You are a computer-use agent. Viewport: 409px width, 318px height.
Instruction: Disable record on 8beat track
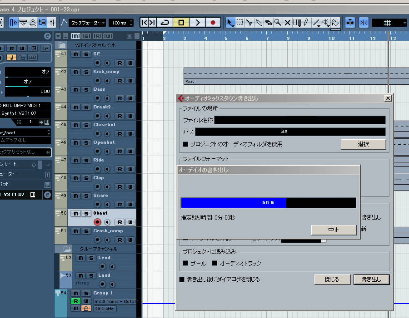point(97,222)
